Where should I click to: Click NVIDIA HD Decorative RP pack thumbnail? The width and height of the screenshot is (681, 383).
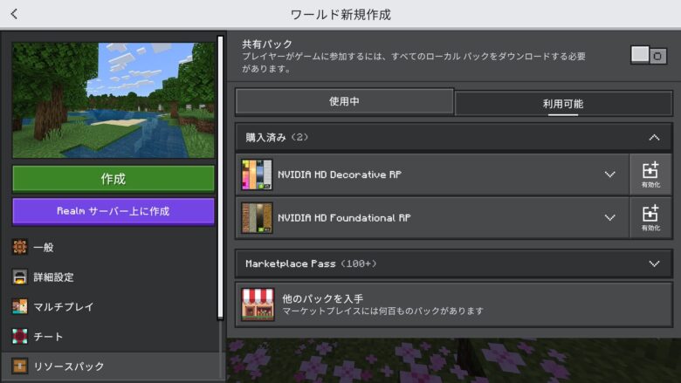pos(257,174)
